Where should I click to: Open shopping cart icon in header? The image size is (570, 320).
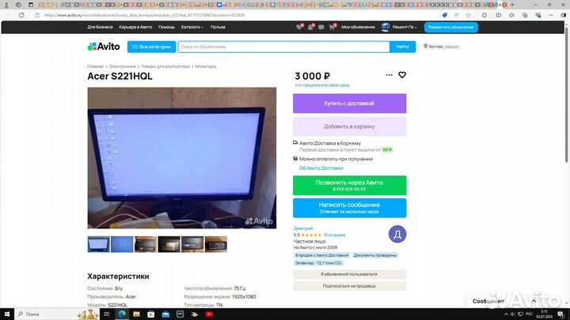pyautogui.click(x=332, y=27)
